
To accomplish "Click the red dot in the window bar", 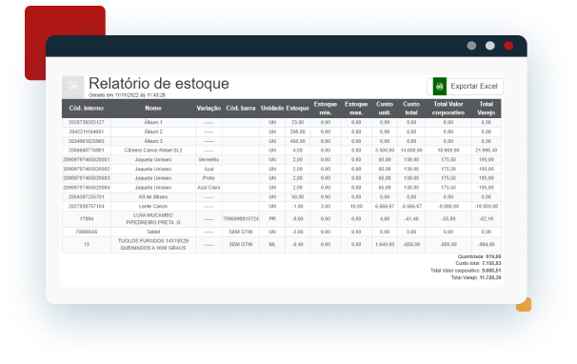I will 508,46.
